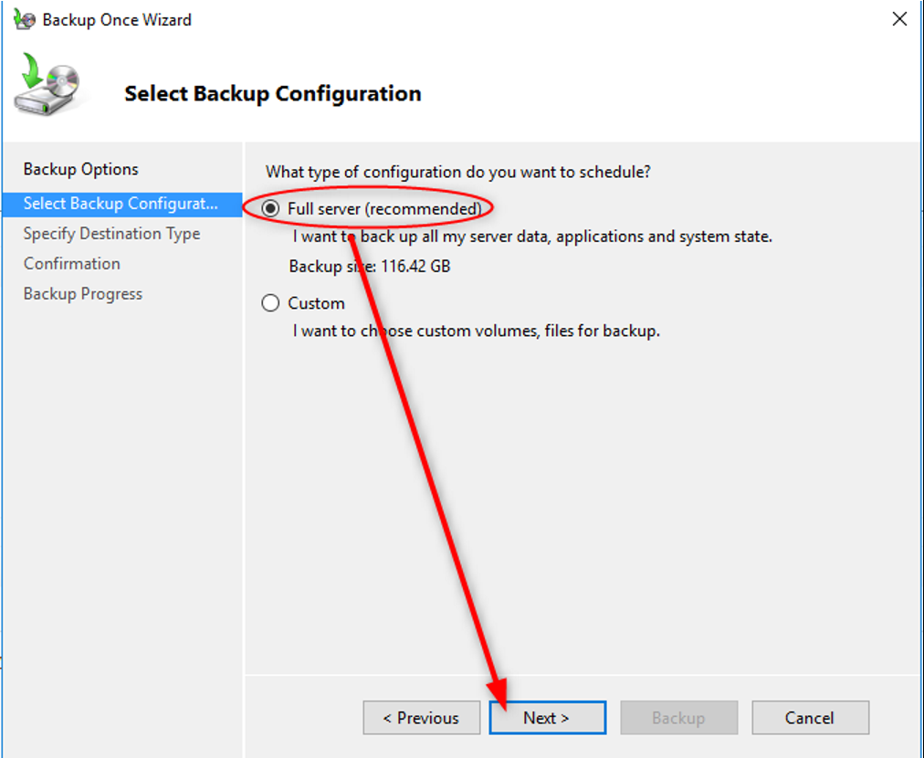The width and height of the screenshot is (924, 758).
Task: Click the Backup size 116.42 GB text
Action: (x=370, y=267)
